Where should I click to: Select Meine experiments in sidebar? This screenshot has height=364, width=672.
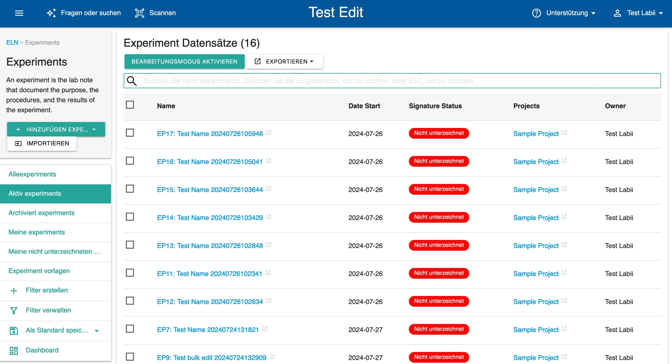pos(36,232)
